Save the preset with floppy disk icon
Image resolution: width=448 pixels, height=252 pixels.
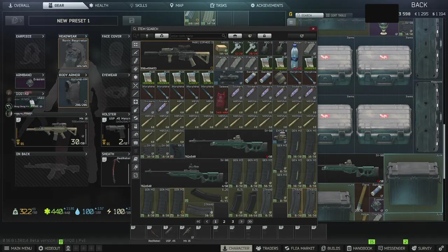132,21
